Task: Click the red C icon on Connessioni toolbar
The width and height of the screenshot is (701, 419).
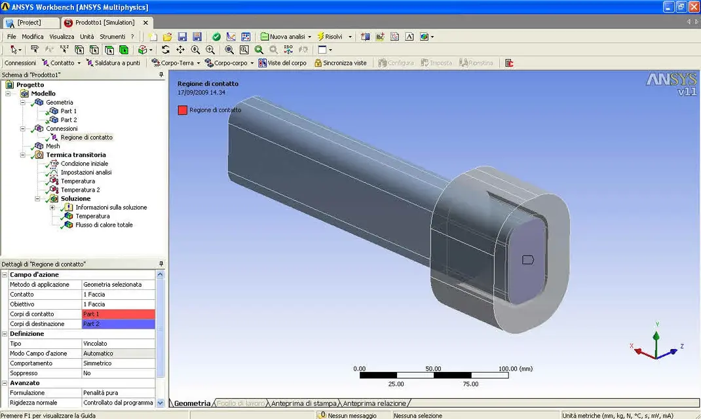Action: point(509,63)
